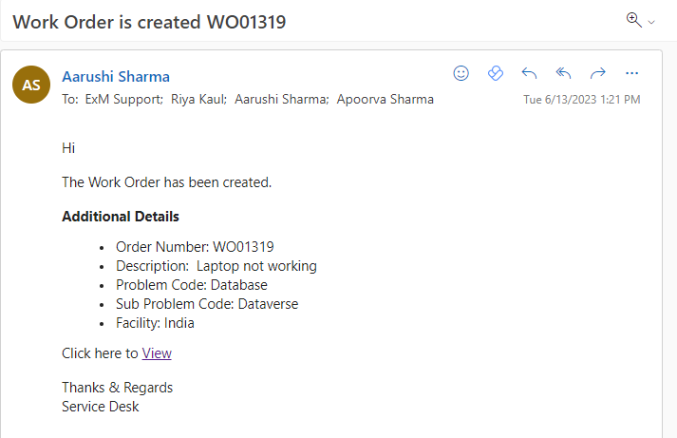
Task: Click the Description Laptop not working line
Action: [216, 266]
